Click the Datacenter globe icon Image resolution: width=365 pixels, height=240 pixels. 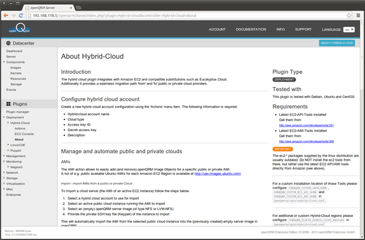click(x=9, y=43)
